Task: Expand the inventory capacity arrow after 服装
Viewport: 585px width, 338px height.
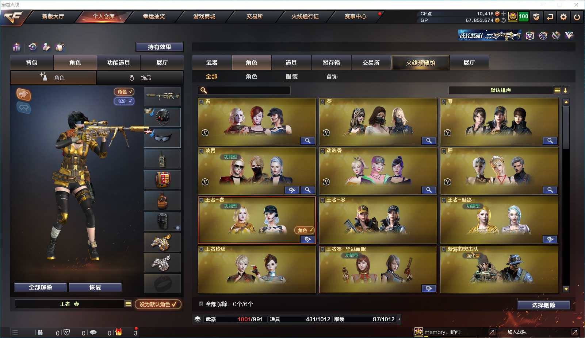Action: pyautogui.click(x=399, y=319)
